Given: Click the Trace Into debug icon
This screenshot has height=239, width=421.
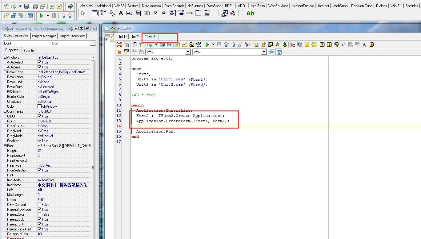Looking at the screenshot, I should coord(63,16).
